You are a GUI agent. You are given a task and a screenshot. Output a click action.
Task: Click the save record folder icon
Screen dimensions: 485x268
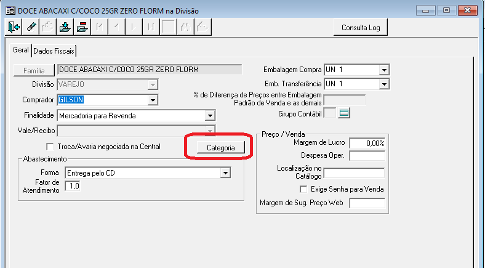65,27
